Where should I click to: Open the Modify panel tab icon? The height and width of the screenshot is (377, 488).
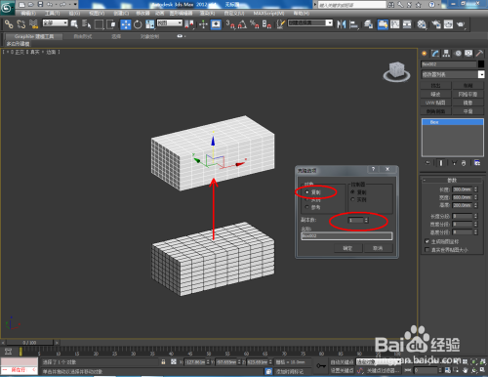(435, 54)
